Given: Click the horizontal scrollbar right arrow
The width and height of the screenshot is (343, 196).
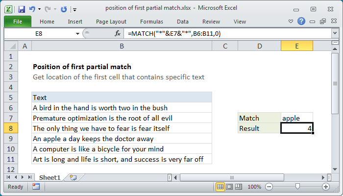Looking at the screenshot, I should [323, 177].
